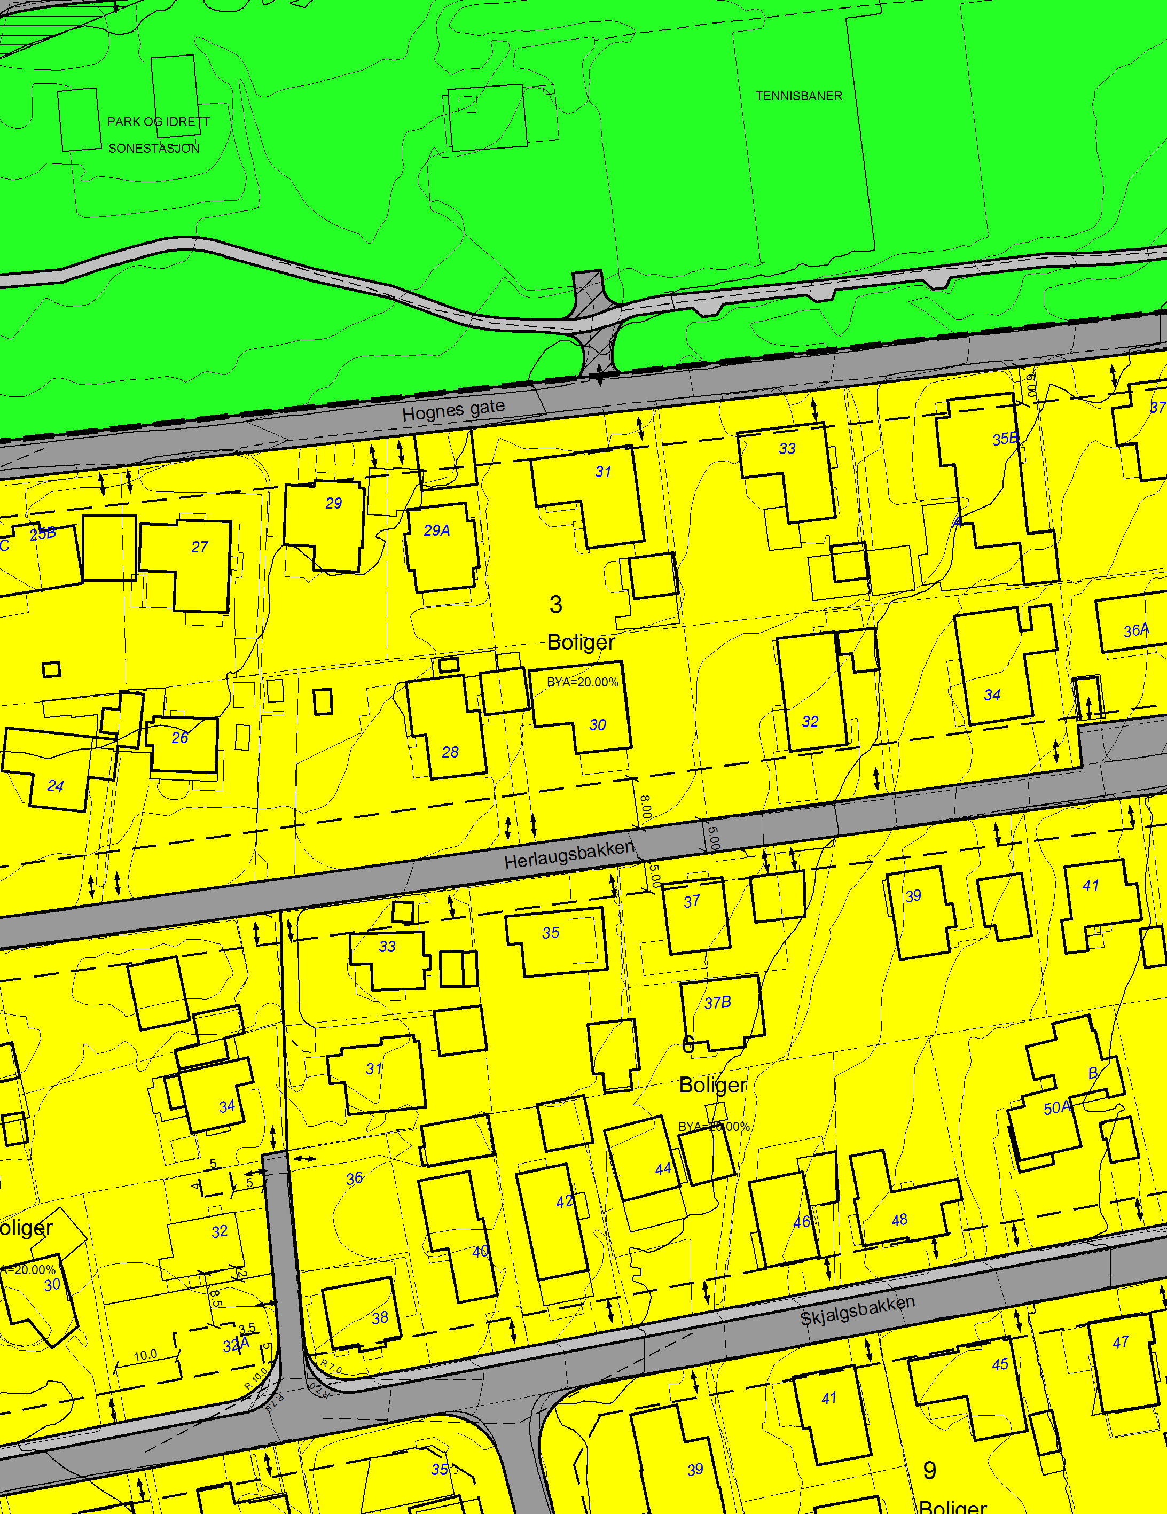The width and height of the screenshot is (1167, 1514).
Task: Click house number 25B
Action: pos(43,534)
